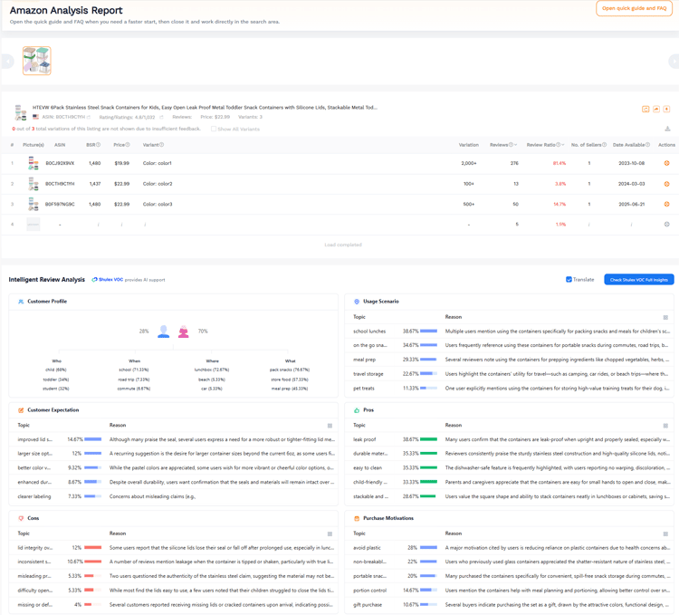Go to previous item in product carousel
Viewport: 679px width, 615px height.
coord(8,61)
